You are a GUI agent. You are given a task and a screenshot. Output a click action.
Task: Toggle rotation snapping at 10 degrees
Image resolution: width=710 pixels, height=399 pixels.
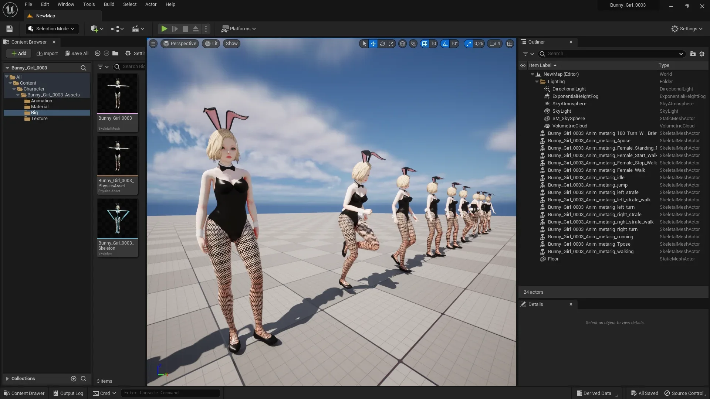click(x=446, y=44)
